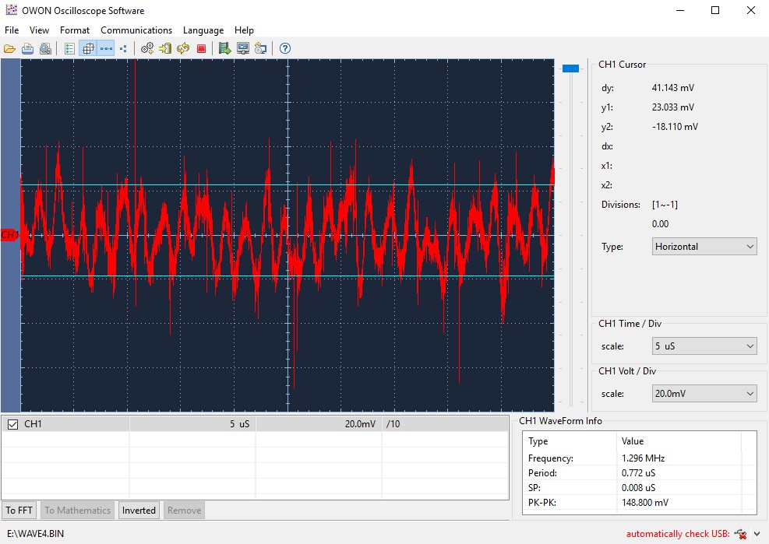Open the Help menu
769x544 pixels.
click(x=244, y=30)
